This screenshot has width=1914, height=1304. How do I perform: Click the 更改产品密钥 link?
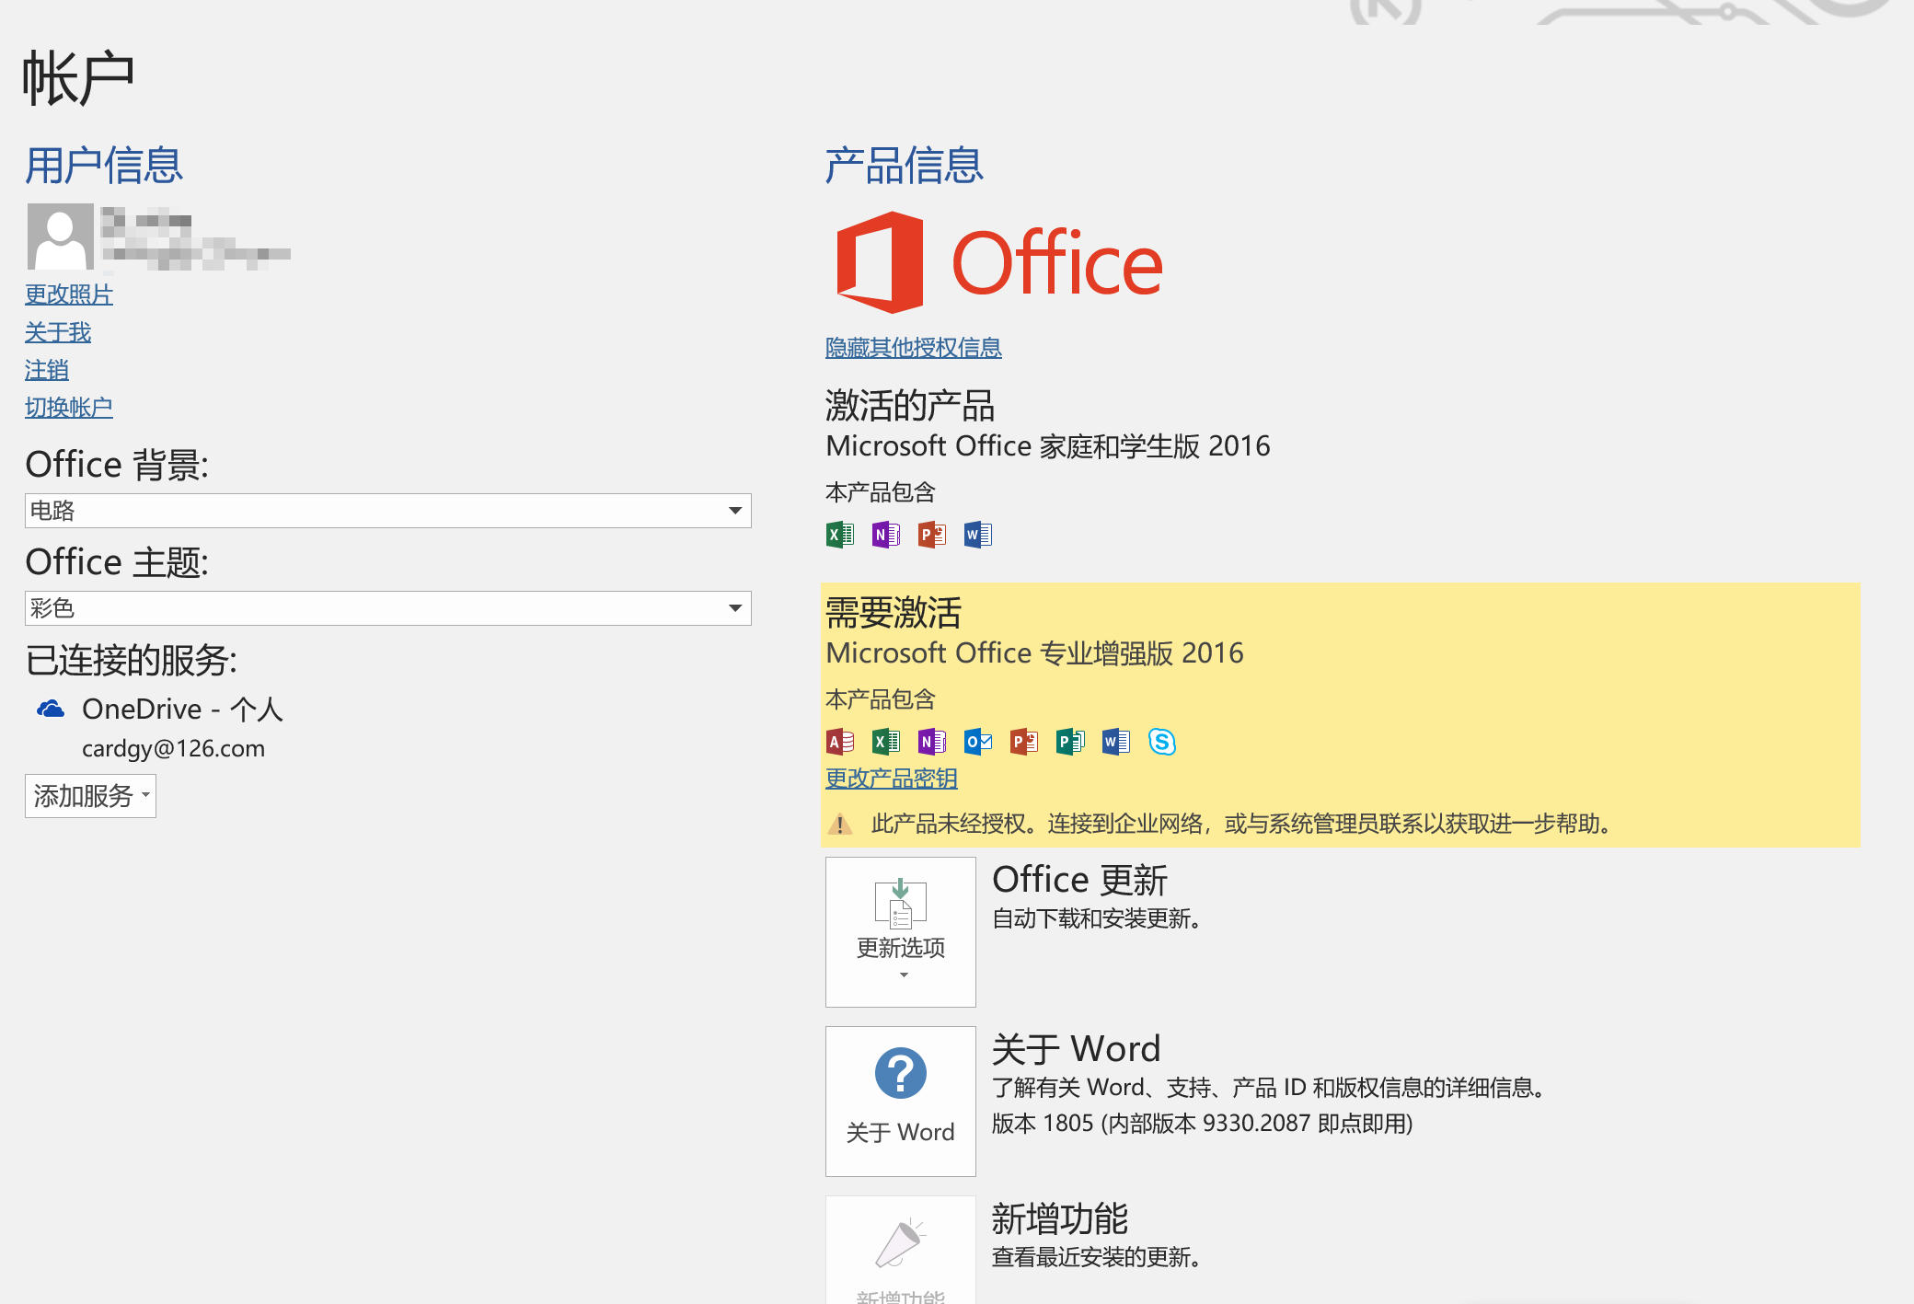pos(892,779)
